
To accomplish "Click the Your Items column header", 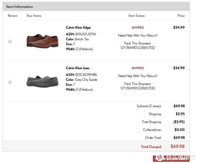I will [x=34, y=15].
